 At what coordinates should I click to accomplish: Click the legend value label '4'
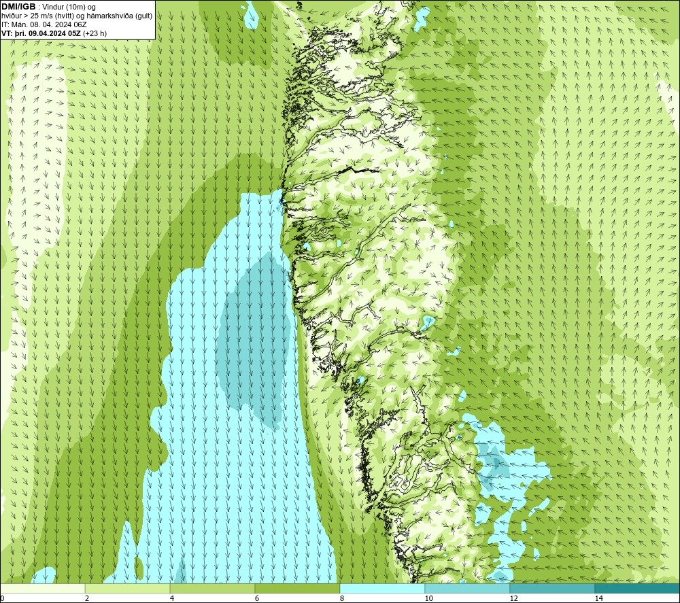pos(172,598)
